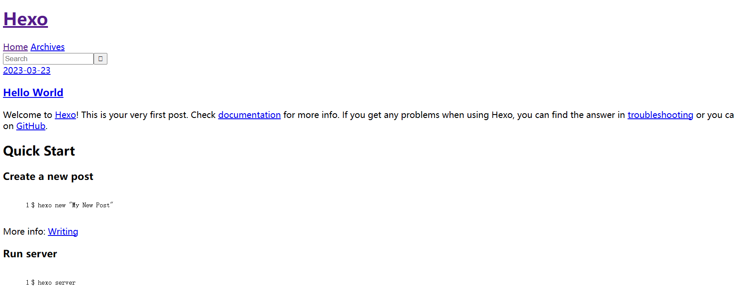
Task: Open the 2023-03-23 post date link
Action: pyautogui.click(x=27, y=71)
